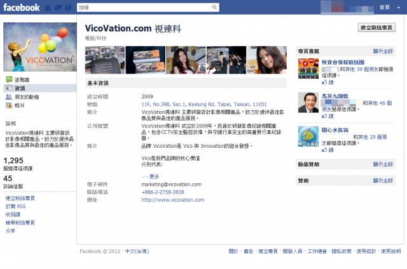
Task: Open second photo strip thumbnail of boxes
Action: (x=146, y=60)
